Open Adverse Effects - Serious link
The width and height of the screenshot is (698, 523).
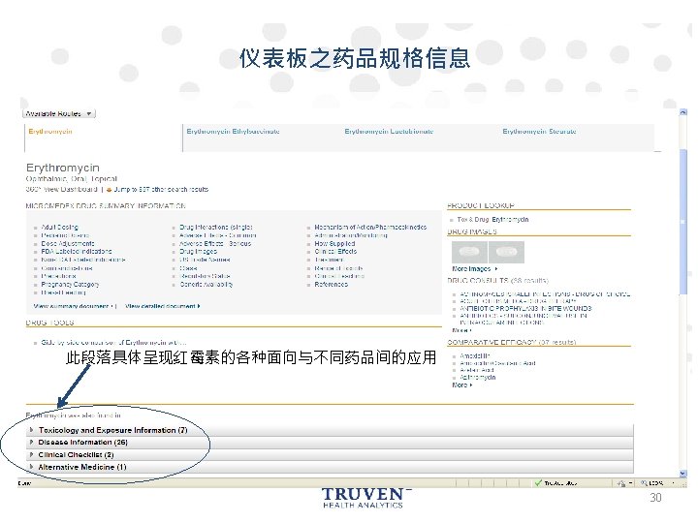pos(215,244)
